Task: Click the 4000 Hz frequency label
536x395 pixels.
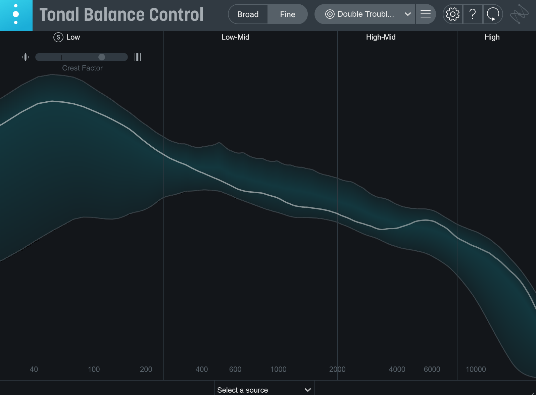Action: (x=397, y=369)
